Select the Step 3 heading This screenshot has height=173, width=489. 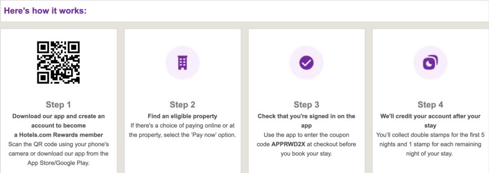306,105
